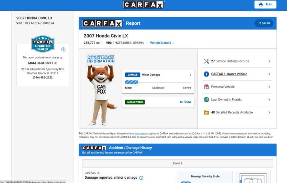Click the CARFAX Advantage Dealer badge
The image size is (287, 183).
pos(43,43)
